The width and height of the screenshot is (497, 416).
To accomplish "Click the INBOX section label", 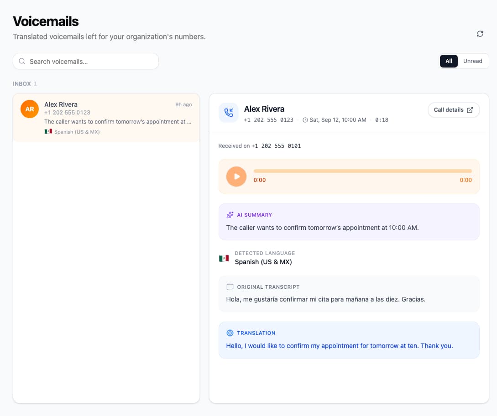I will tap(22, 83).
